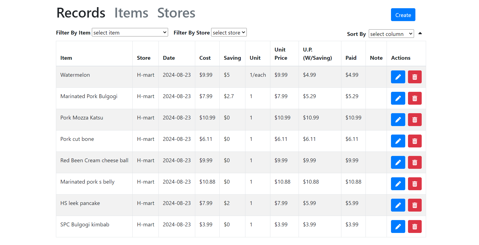Edit the Pork cut bone record
The width and height of the screenshot is (479, 245).
coord(398,141)
